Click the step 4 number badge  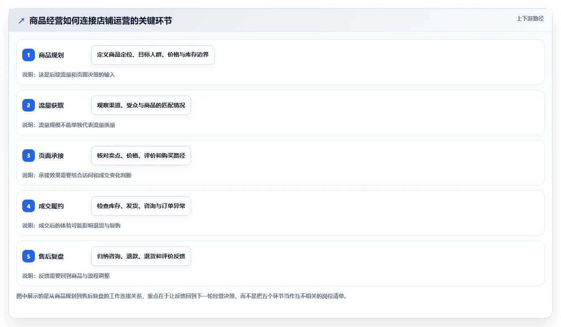[29, 206]
